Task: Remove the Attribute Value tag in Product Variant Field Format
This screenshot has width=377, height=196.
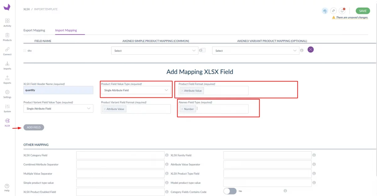Action: (105, 109)
